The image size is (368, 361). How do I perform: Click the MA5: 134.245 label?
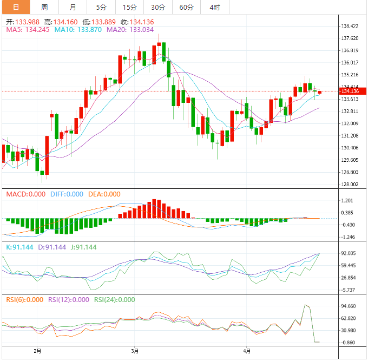28,30
